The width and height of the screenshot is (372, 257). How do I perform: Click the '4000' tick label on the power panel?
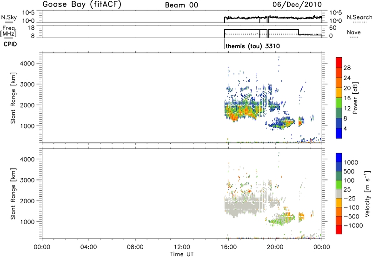[x=27, y=64]
